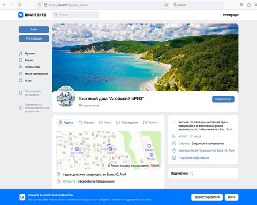Click the browser URL address bar
Image resolution: width=257 pixels, height=205 pixels.
click(x=103, y=5)
